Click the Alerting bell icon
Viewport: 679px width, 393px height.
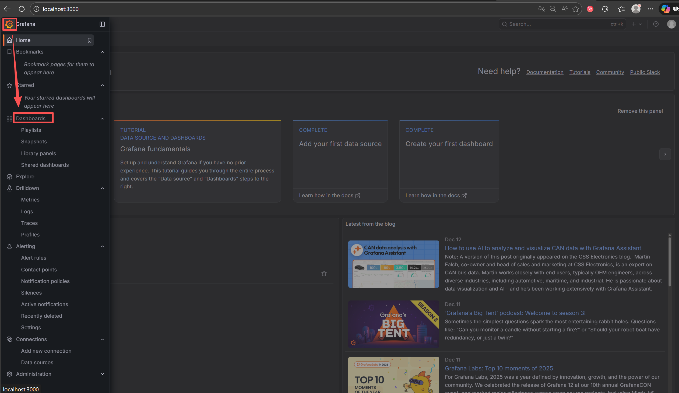click(9, 246)
